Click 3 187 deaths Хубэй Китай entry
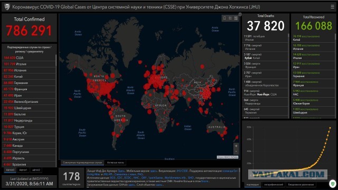The image size is (338, 190). point(265,56)
